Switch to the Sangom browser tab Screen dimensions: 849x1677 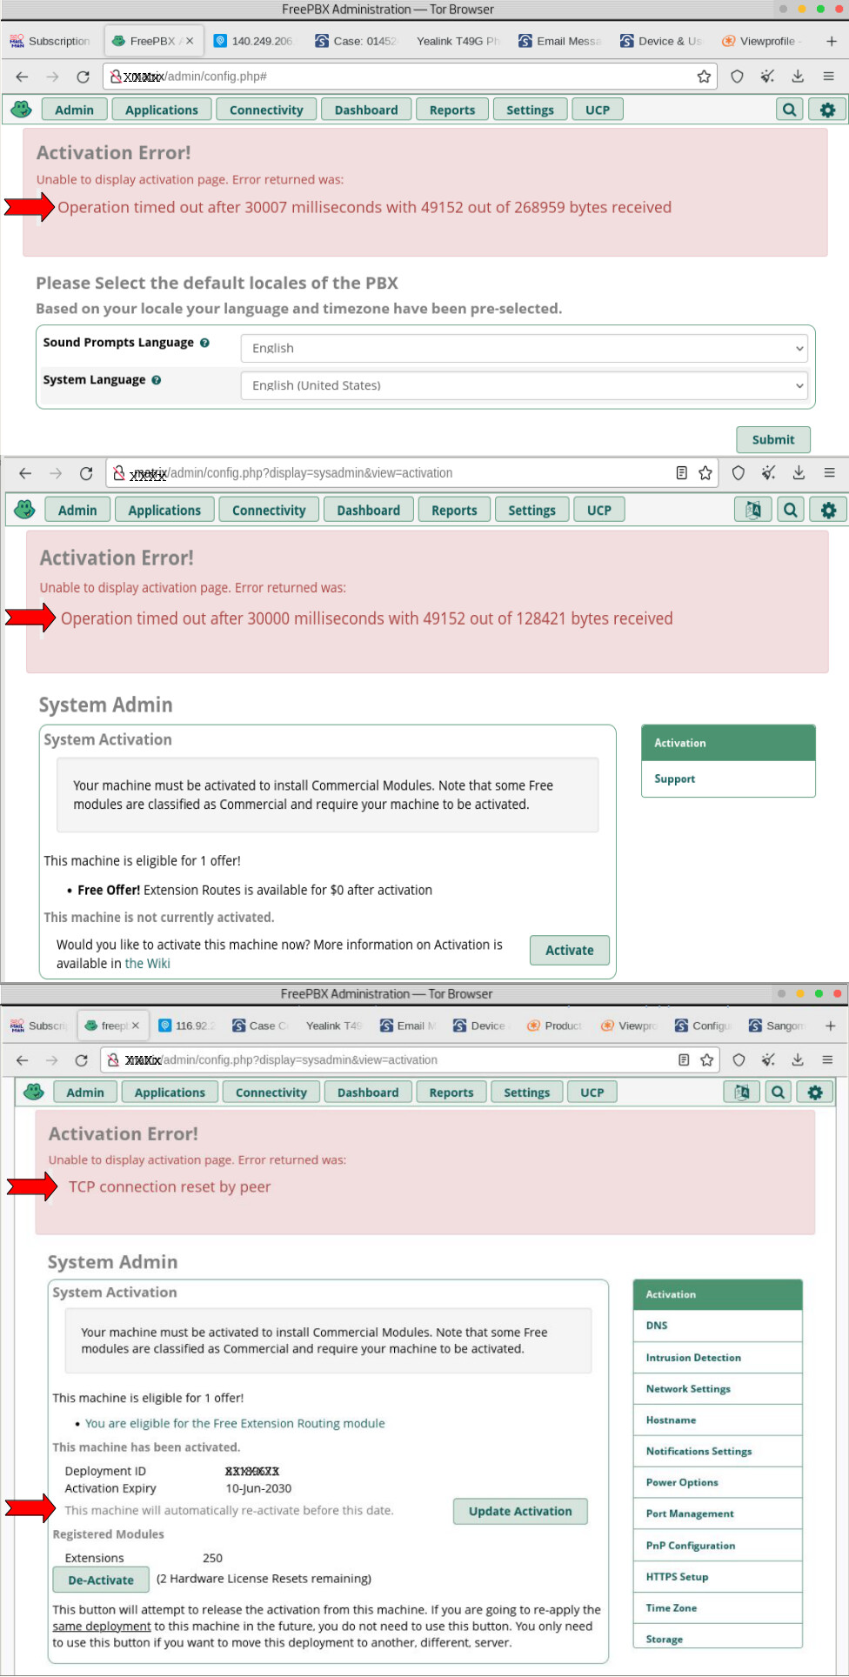[778, 1026]
